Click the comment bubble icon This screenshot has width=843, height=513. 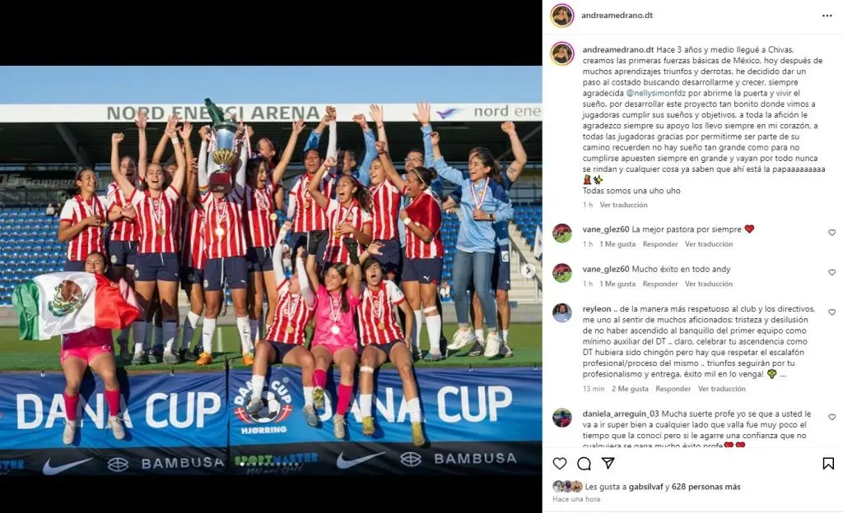point(584,464)
